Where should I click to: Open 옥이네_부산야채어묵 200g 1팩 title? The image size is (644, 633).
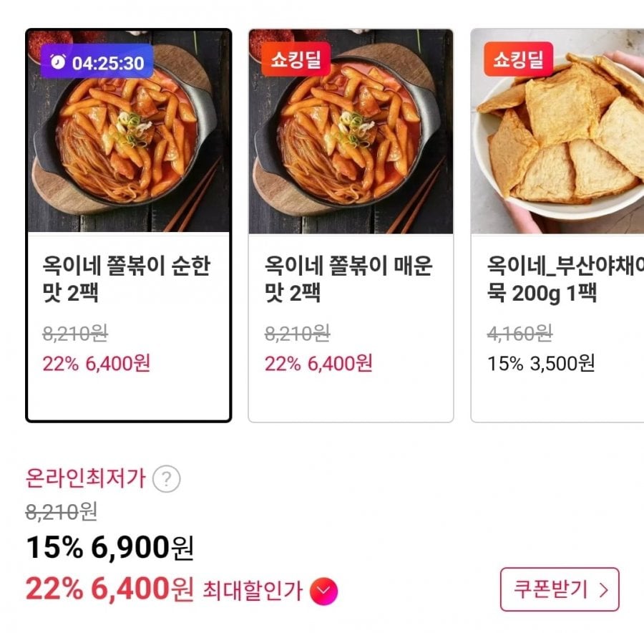pyautogui.click(x=565, y=279)
